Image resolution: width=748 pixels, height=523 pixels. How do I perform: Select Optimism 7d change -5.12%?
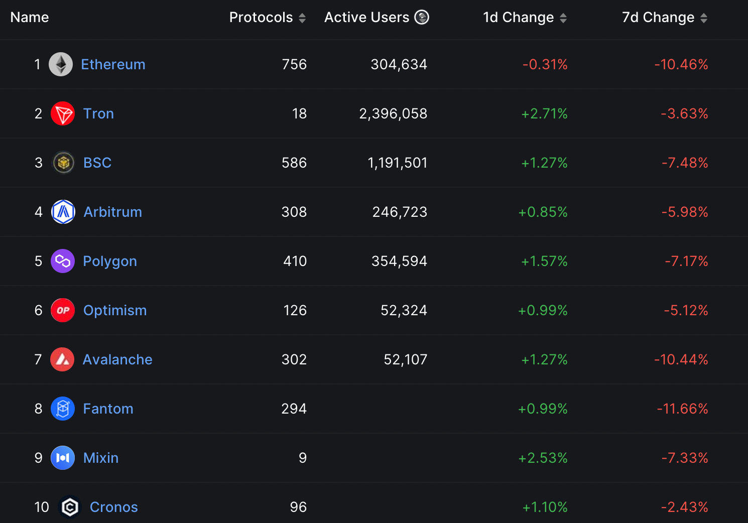click(686, 310)
